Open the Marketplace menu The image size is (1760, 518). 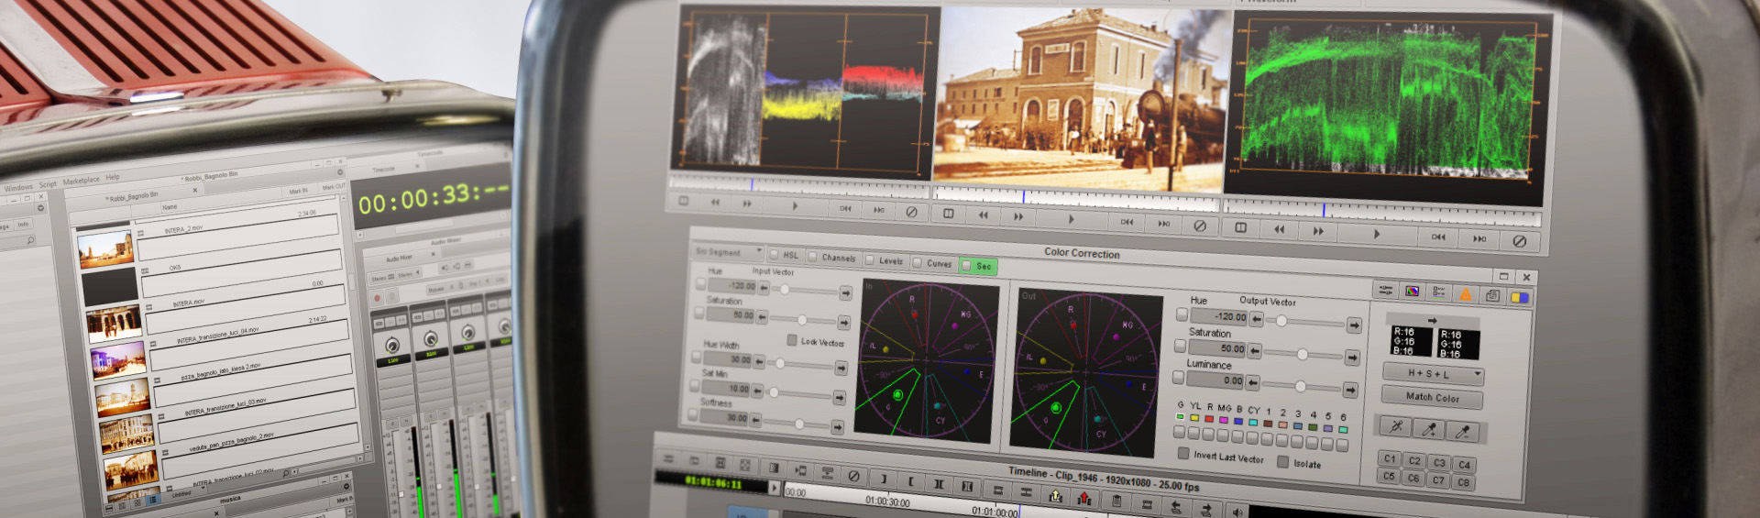click(81, 181)
